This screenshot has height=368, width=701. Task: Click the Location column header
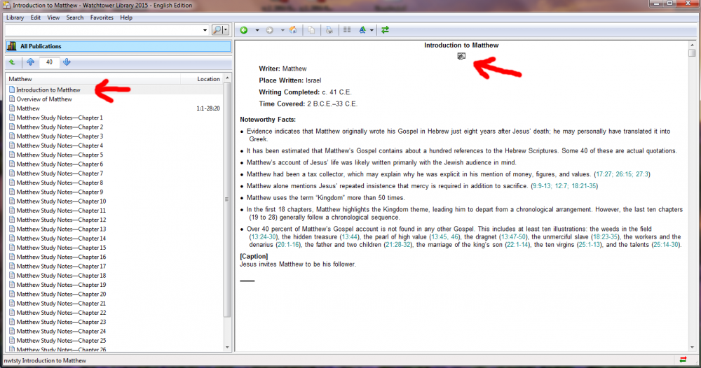tap(208, 79)
